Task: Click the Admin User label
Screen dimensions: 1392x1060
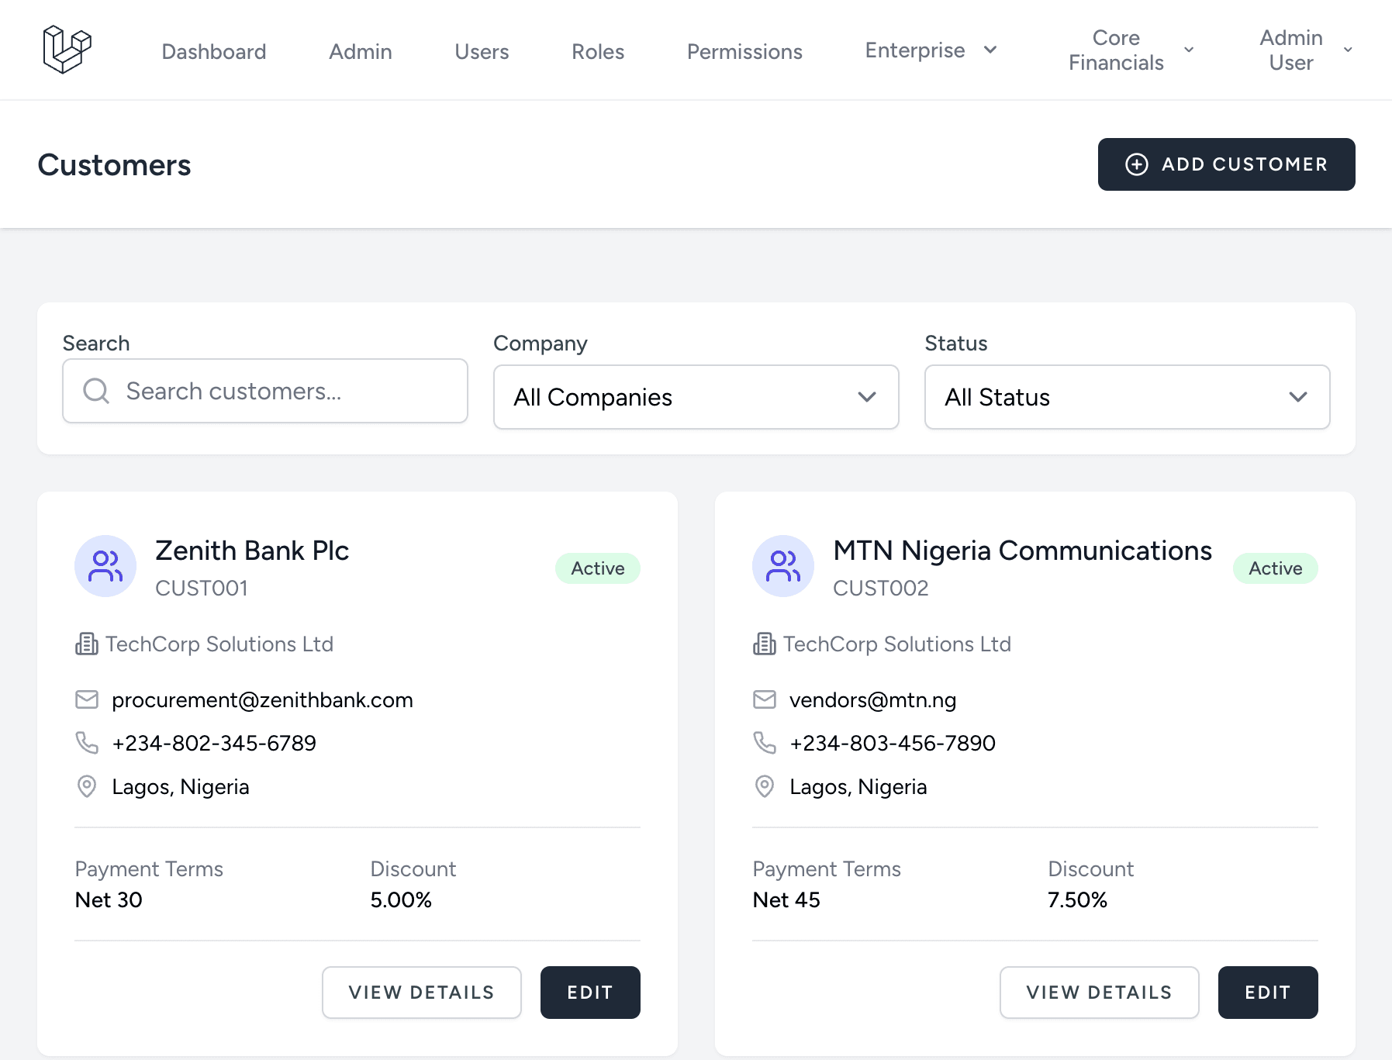Action: pyautogui.click(x=1291, y=50)
